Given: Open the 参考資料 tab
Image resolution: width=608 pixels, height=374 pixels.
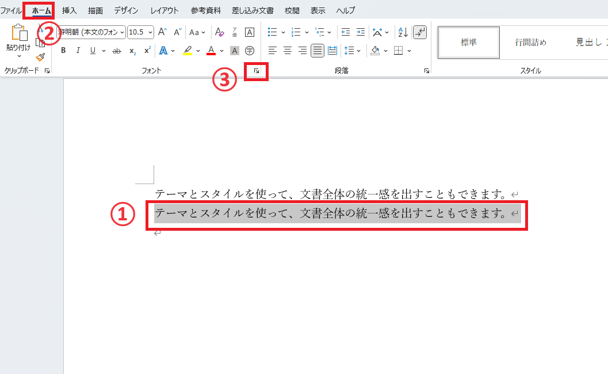Looking at the screenshot, I should click(x=205, y=10).
